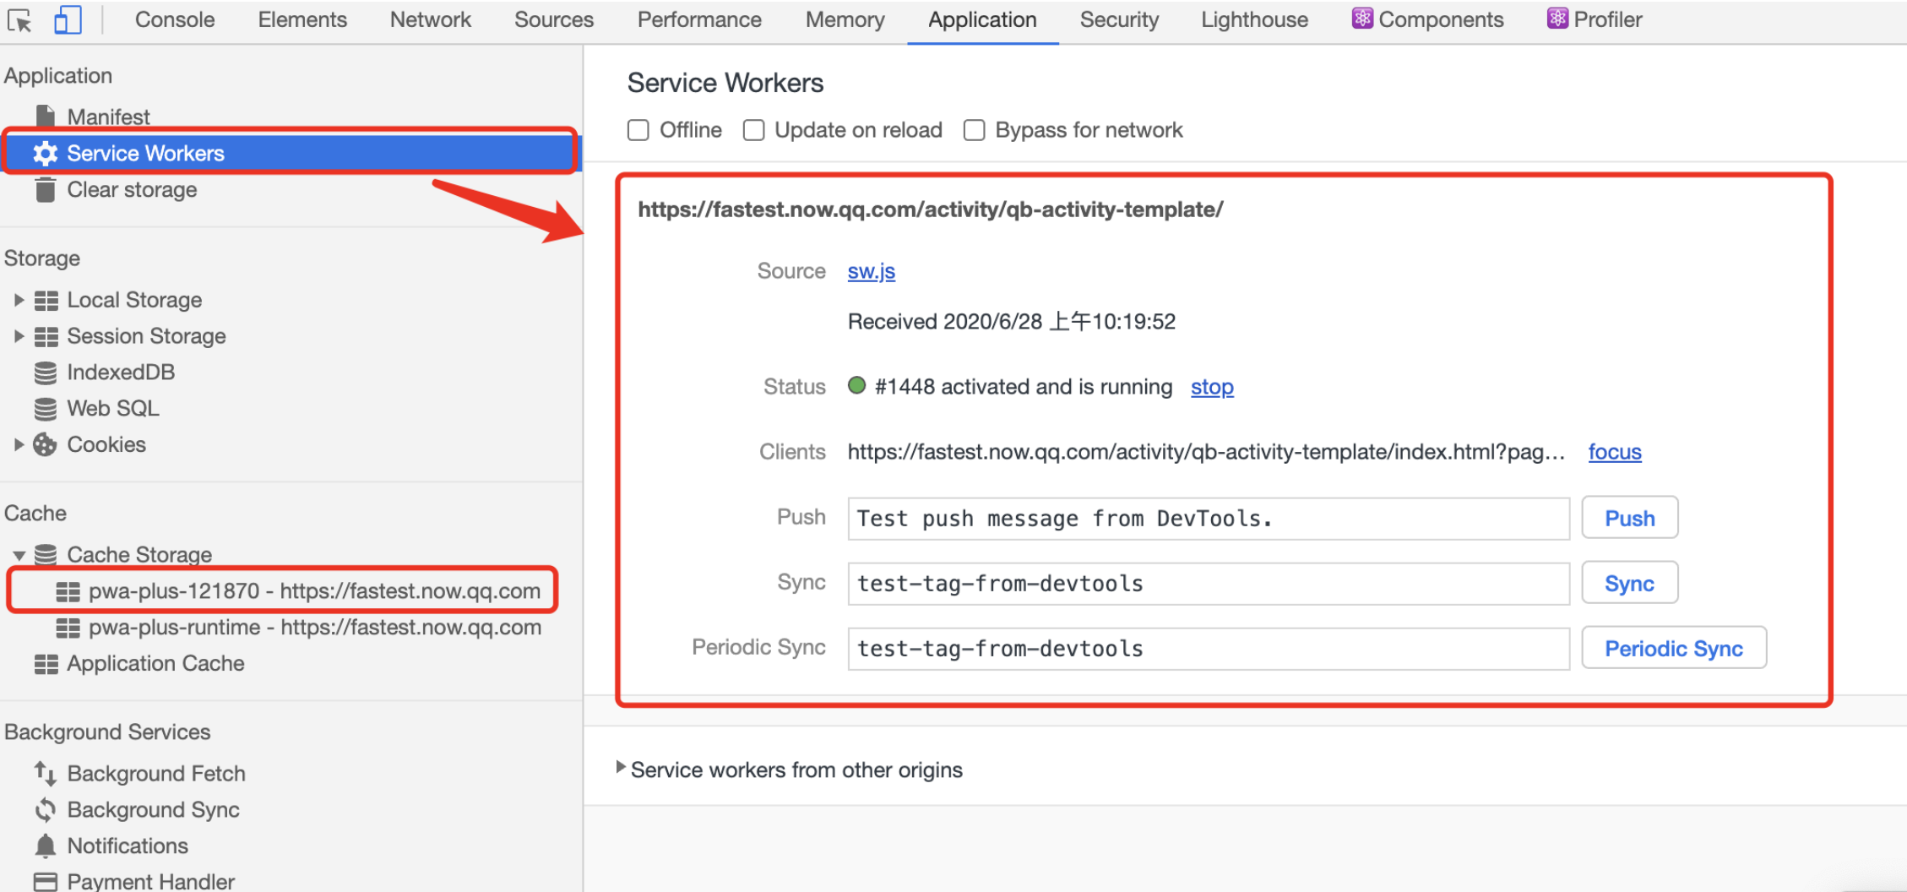Image resolution: width=1907 pixels, height=892 pixels.
Task: Click the pwa-plus-runtime cache table icon
Action: [x=68, y=628]
